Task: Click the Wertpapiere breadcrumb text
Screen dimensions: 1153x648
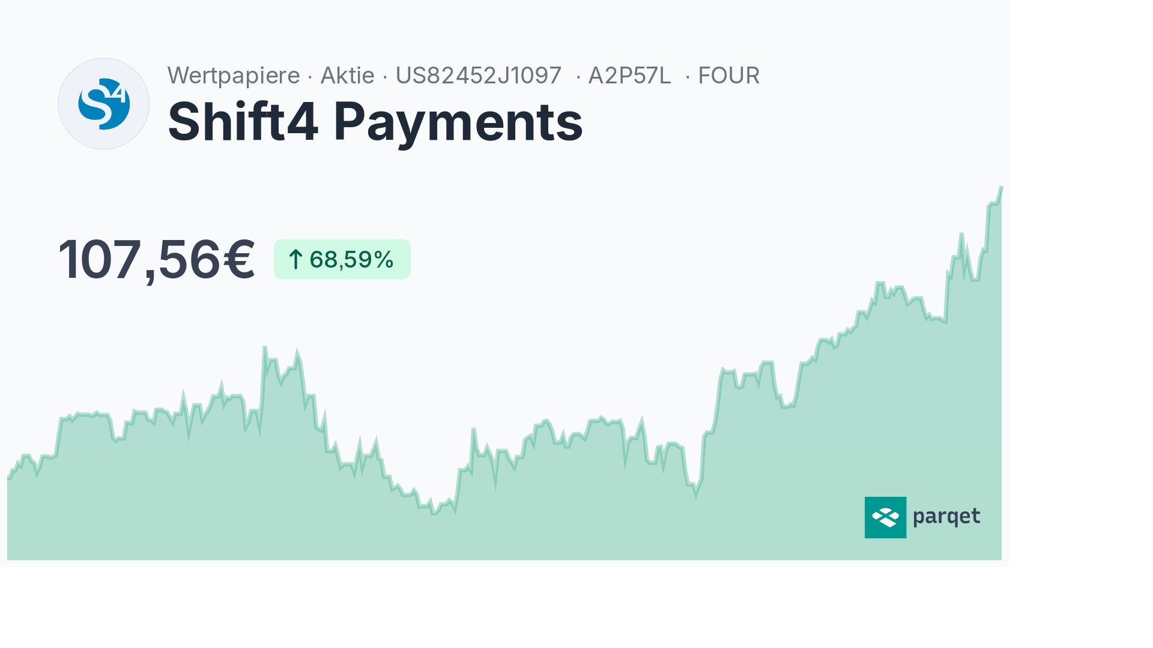Action: pos(234,76)
